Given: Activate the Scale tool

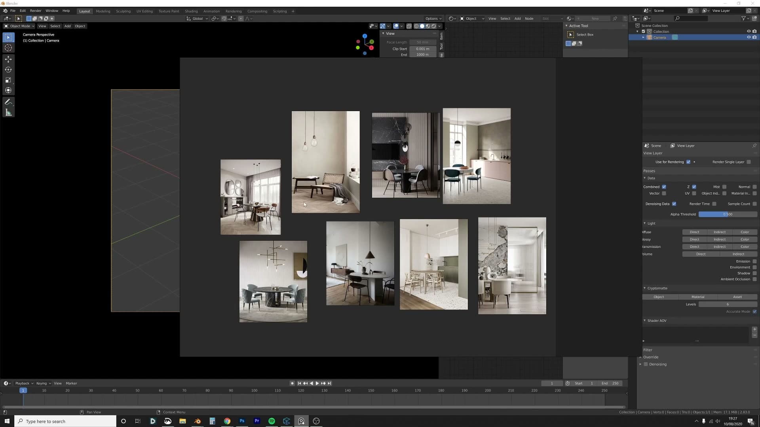Looking at the screenshot, I should (8, 80).
